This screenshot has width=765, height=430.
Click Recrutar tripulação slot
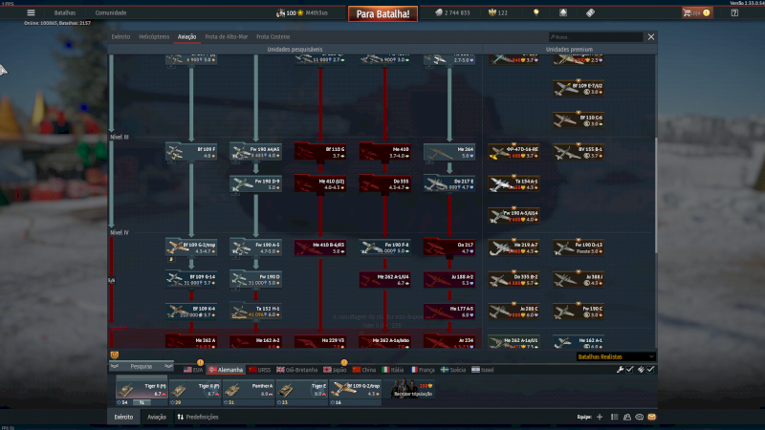click(x=412, y=390)
